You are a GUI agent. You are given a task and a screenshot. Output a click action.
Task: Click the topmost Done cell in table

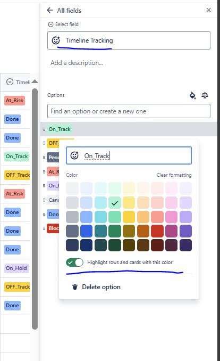[x=12, y=119]
